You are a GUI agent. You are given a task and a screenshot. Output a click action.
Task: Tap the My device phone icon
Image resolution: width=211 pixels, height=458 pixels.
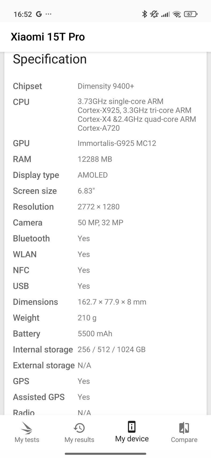pos(131,427)
